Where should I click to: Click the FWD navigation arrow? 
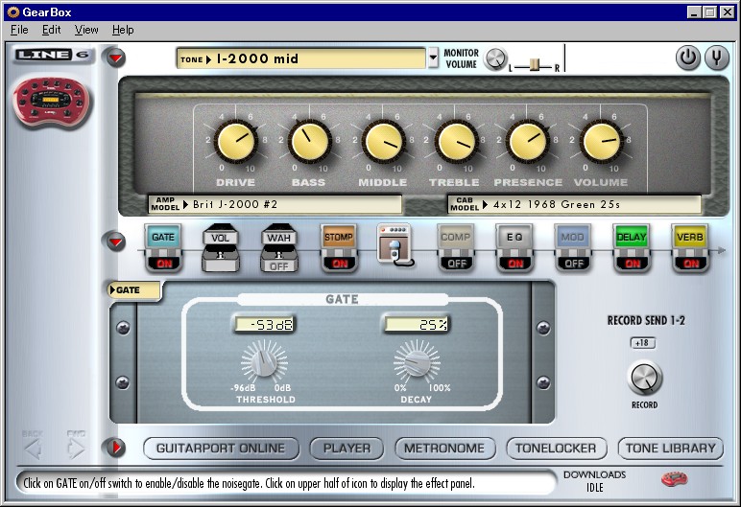76,448
